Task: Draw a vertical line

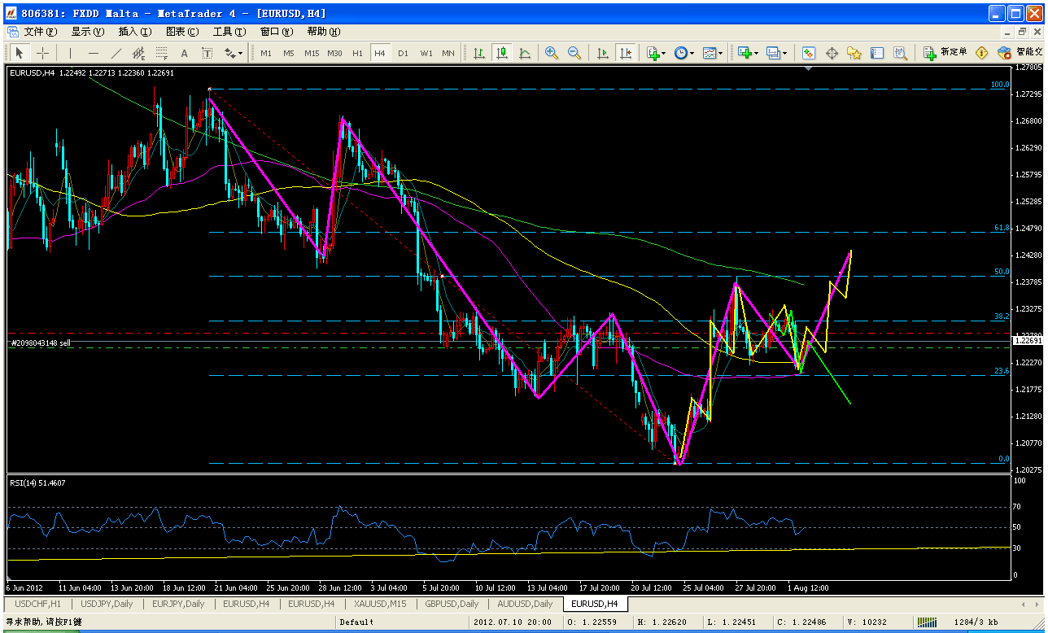Action: click(71, 53)
